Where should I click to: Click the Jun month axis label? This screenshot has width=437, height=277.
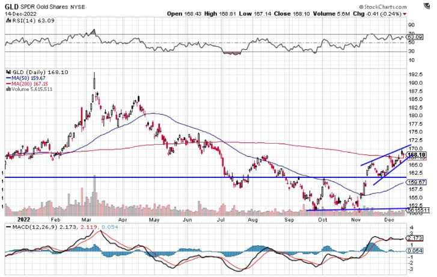[x=188, y=219]
